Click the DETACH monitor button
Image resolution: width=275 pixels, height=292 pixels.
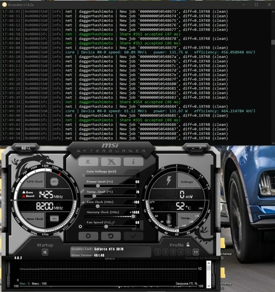pyautogui.click(x=110, y=259)
